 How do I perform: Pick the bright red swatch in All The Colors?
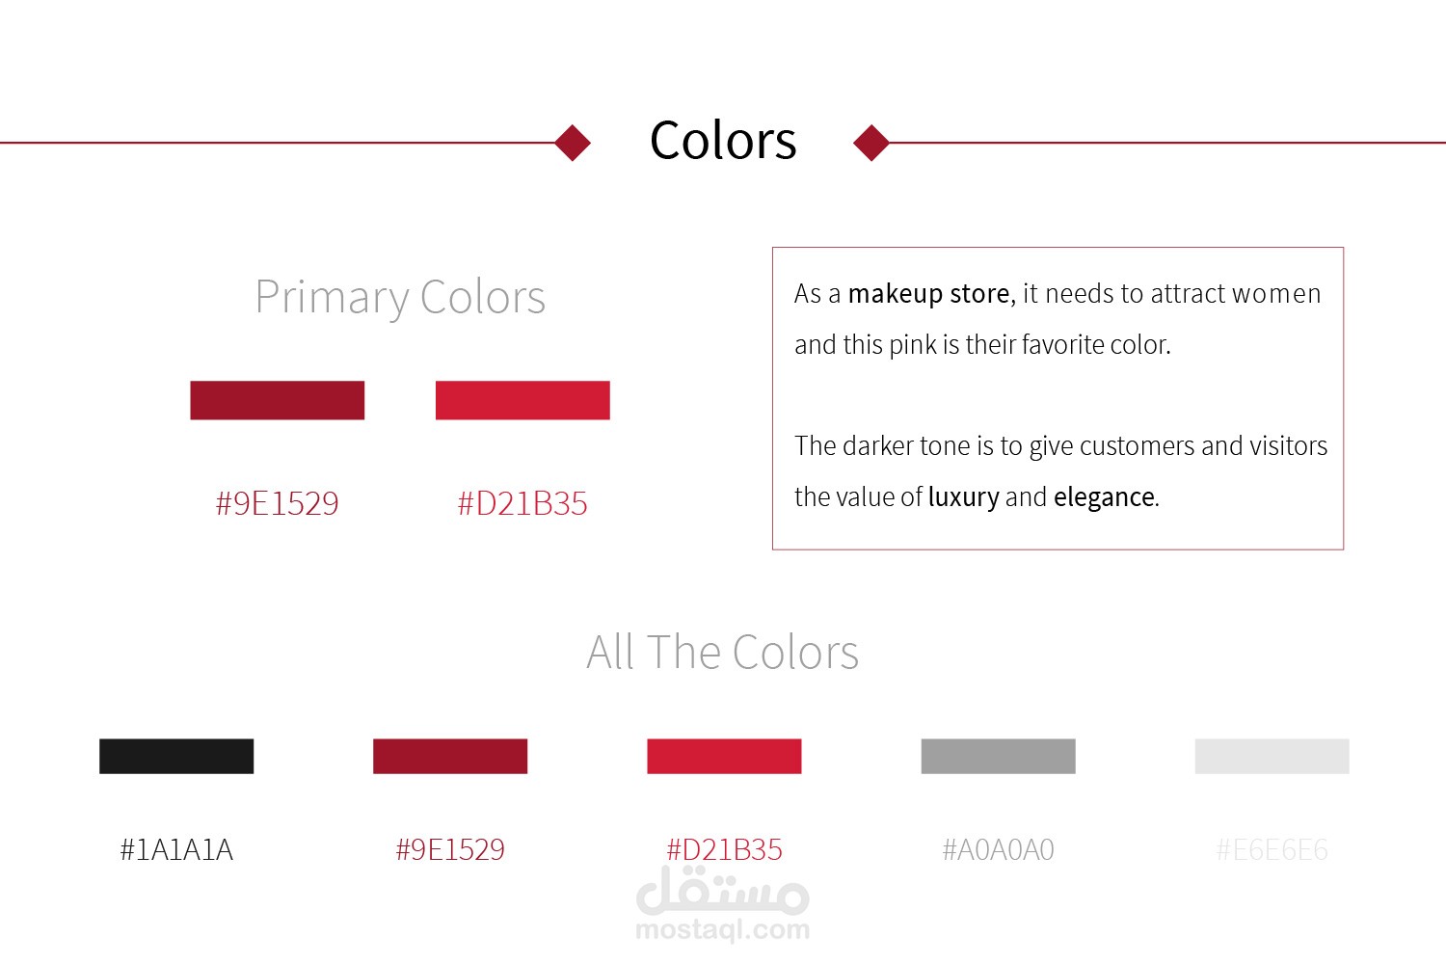pyautogui.click(x=724, y=756)
